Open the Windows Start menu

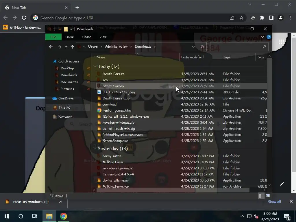7,216
